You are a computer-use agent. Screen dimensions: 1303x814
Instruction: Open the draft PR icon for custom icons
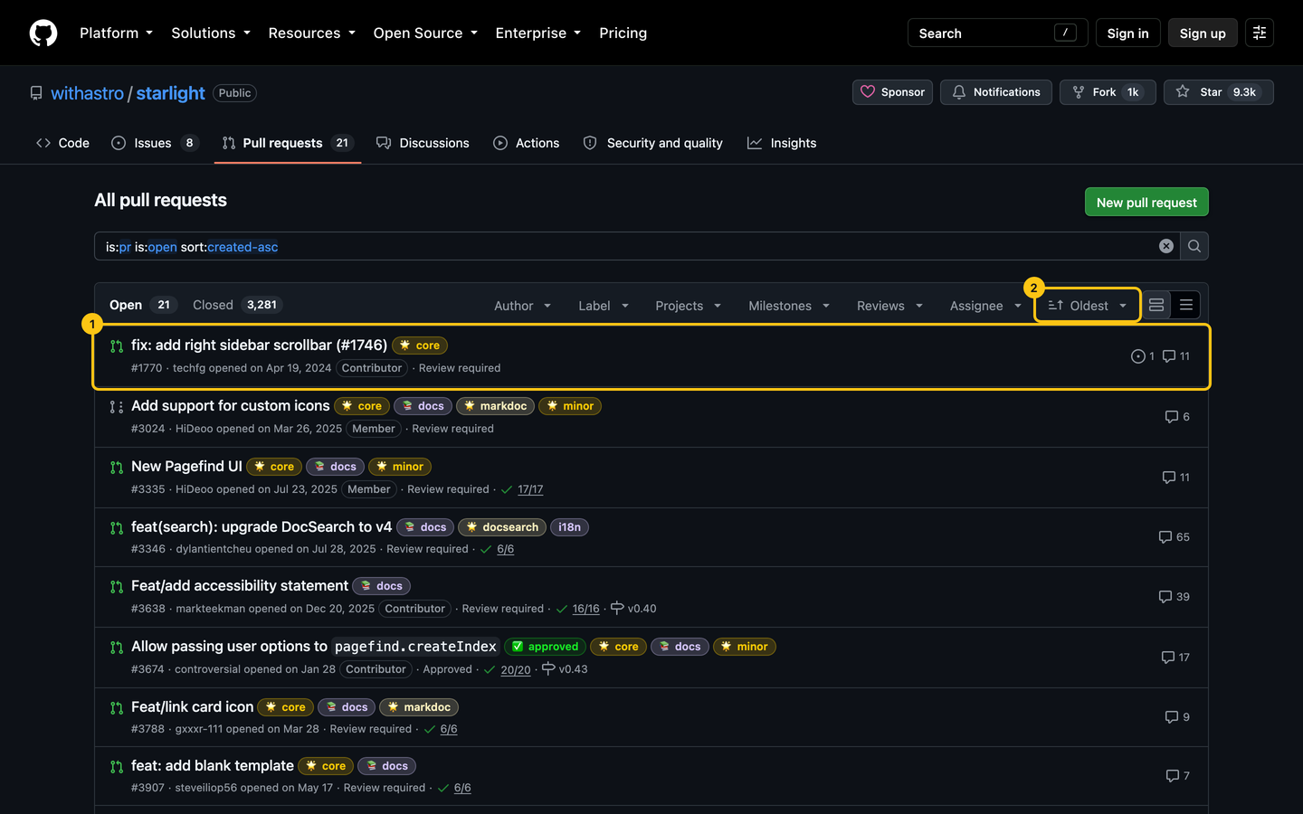[x=117, y=407]
